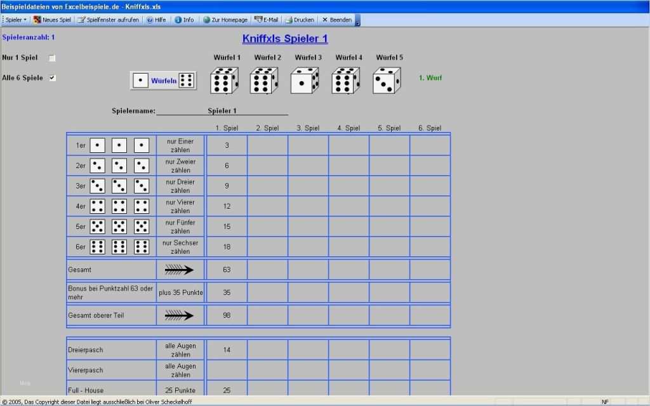Expand toolbar options arrow after Beenden
The image size is (650, 406).
(358, 20)
